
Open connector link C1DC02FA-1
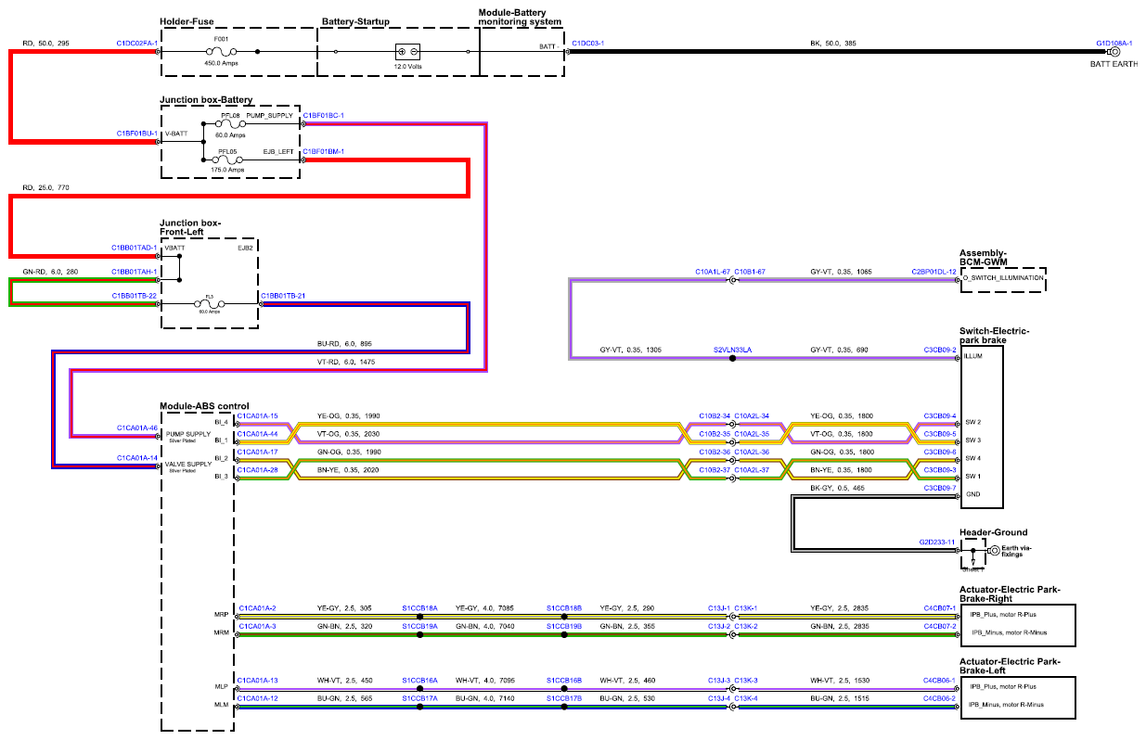point(137,43)
